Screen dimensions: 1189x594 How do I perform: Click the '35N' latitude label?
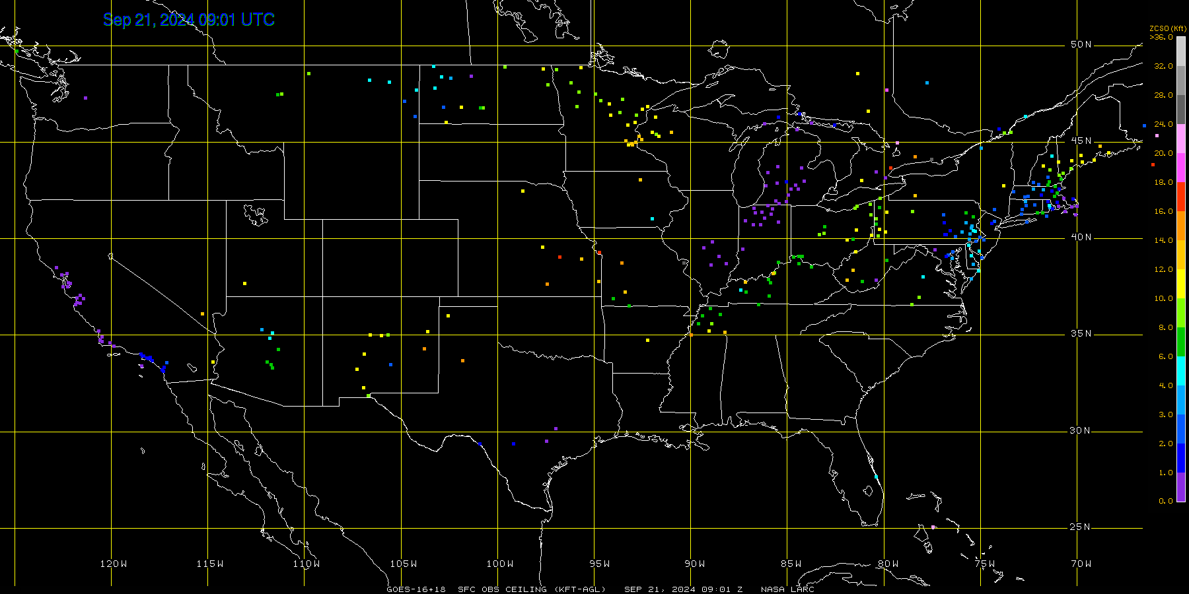point(1081,333)
